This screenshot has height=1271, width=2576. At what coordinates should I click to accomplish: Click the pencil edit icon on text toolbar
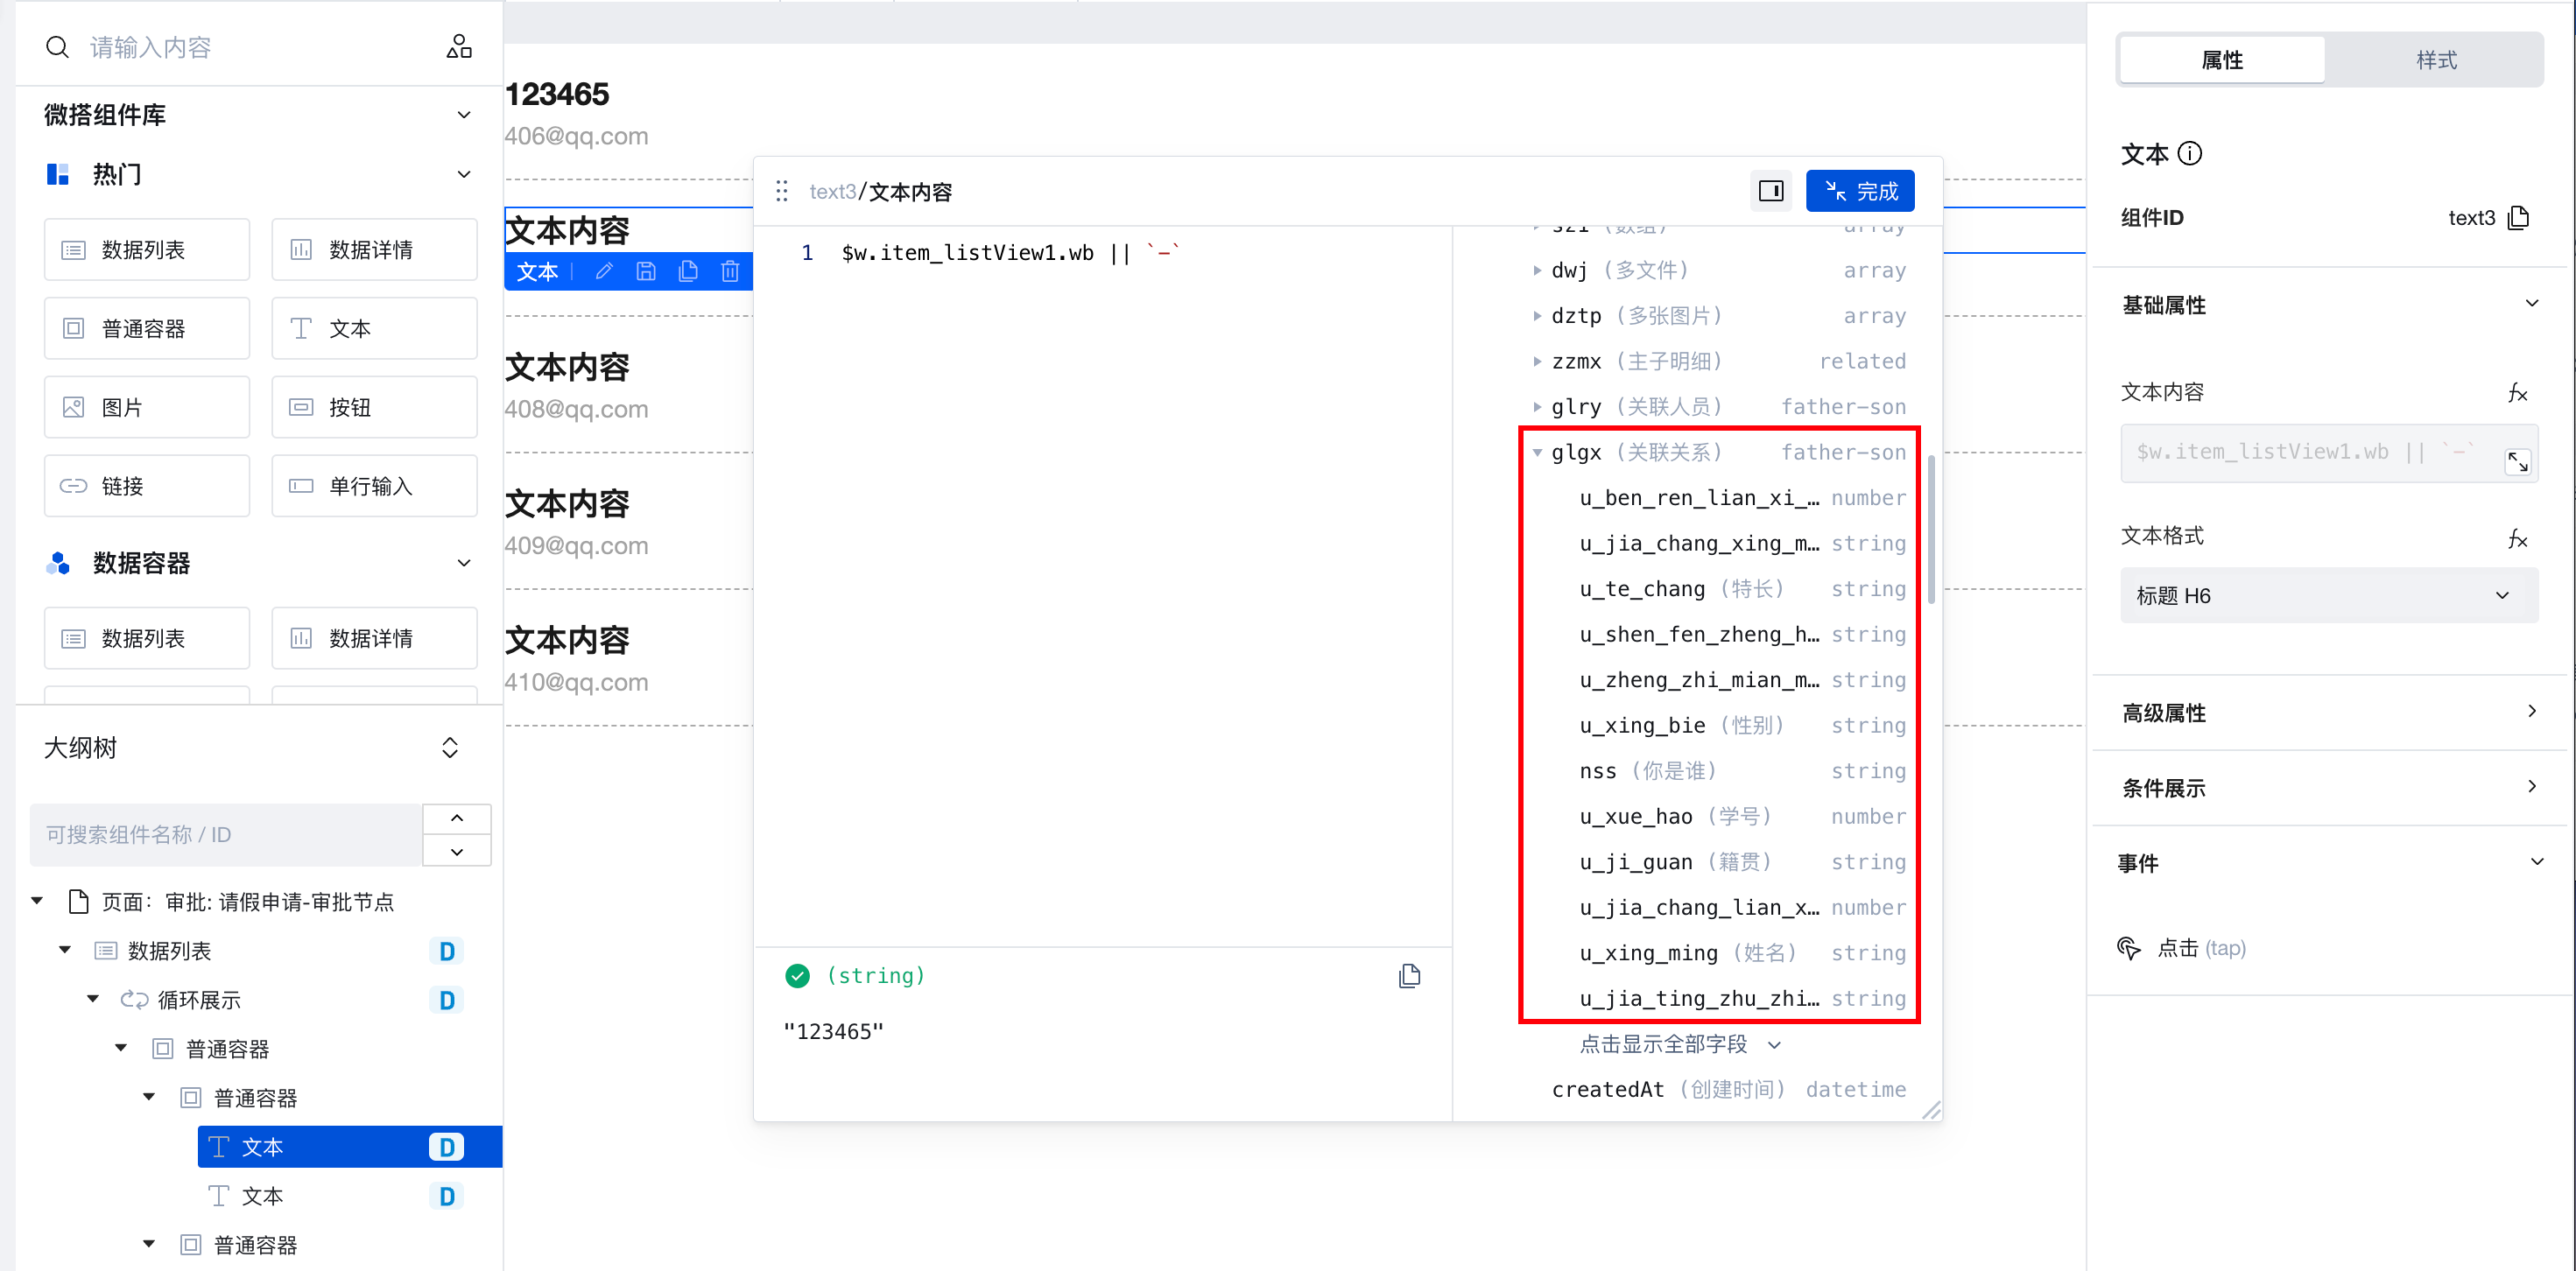(x=604, y=272)
